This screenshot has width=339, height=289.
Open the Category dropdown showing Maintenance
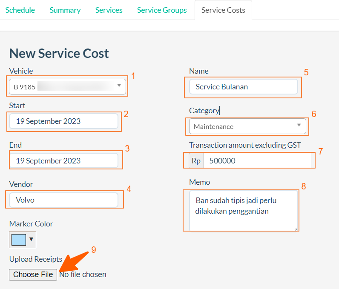(x=247, y=126)
